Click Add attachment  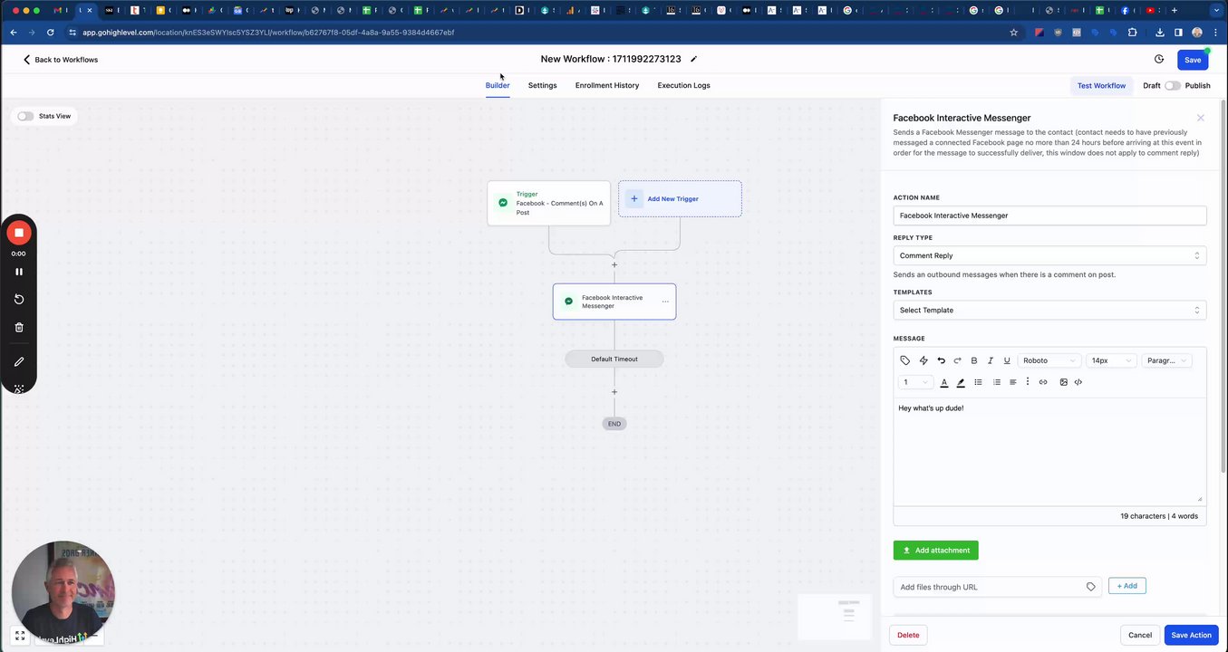[x=935, y=550]
